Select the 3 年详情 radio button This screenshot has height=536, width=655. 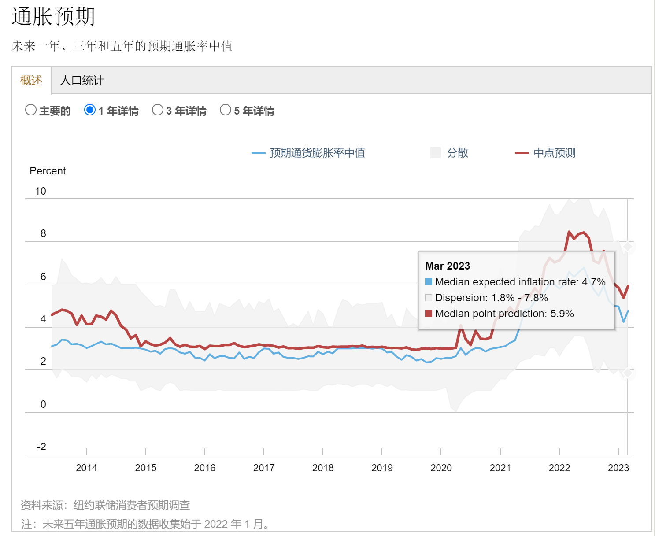[x=158, y=110]
